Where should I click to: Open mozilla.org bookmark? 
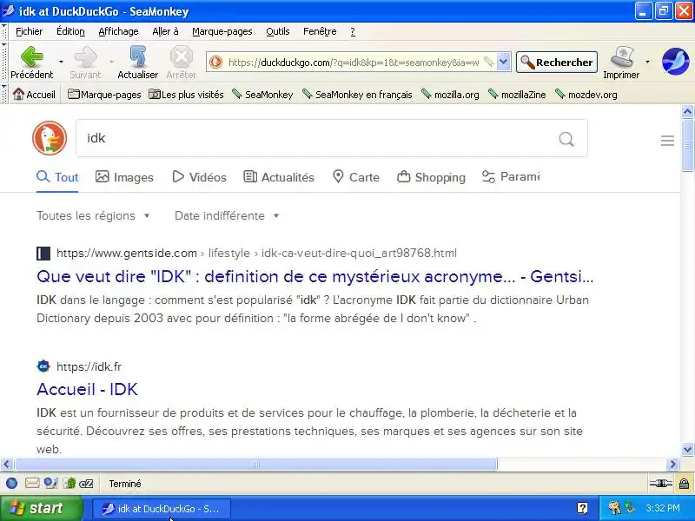coord(450,95)
